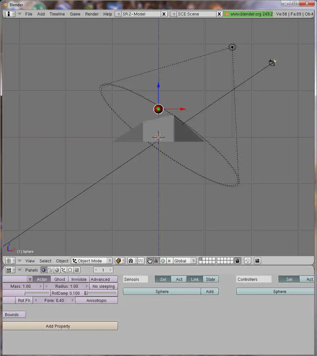Viewport: 317px width, 356px height.
Task: Add a new sensor with the Add button
Action: tap(210, 291)
